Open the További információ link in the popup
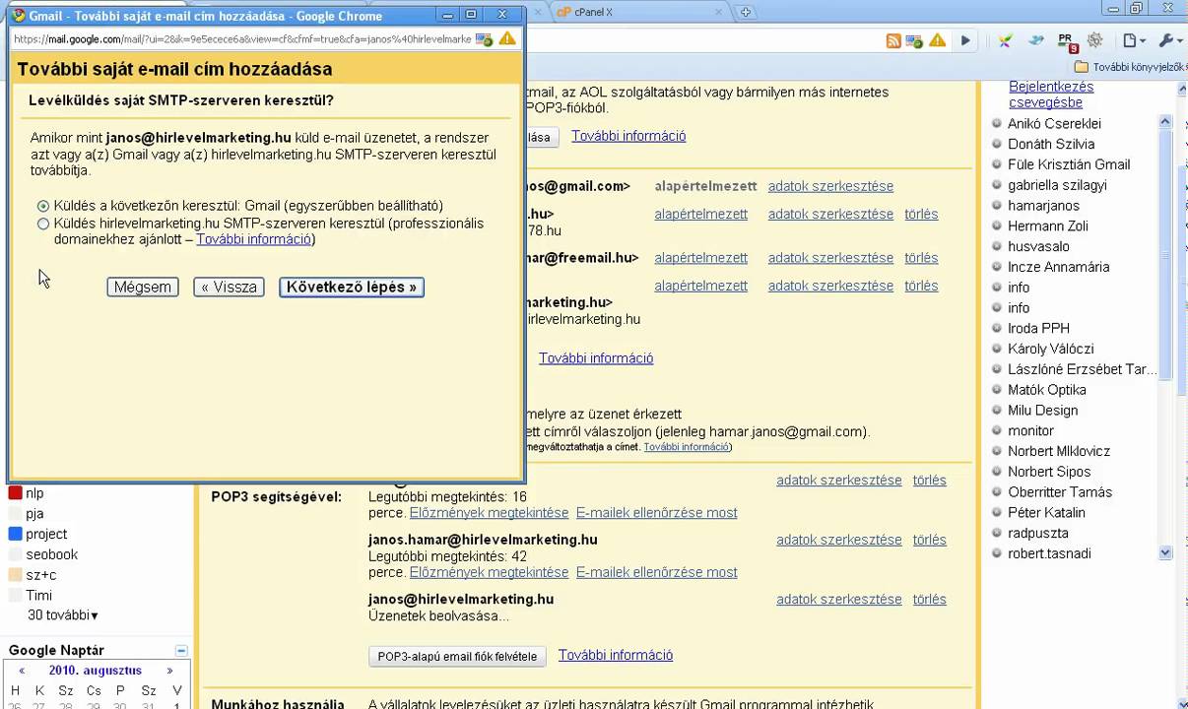 (x=253, y=239)
